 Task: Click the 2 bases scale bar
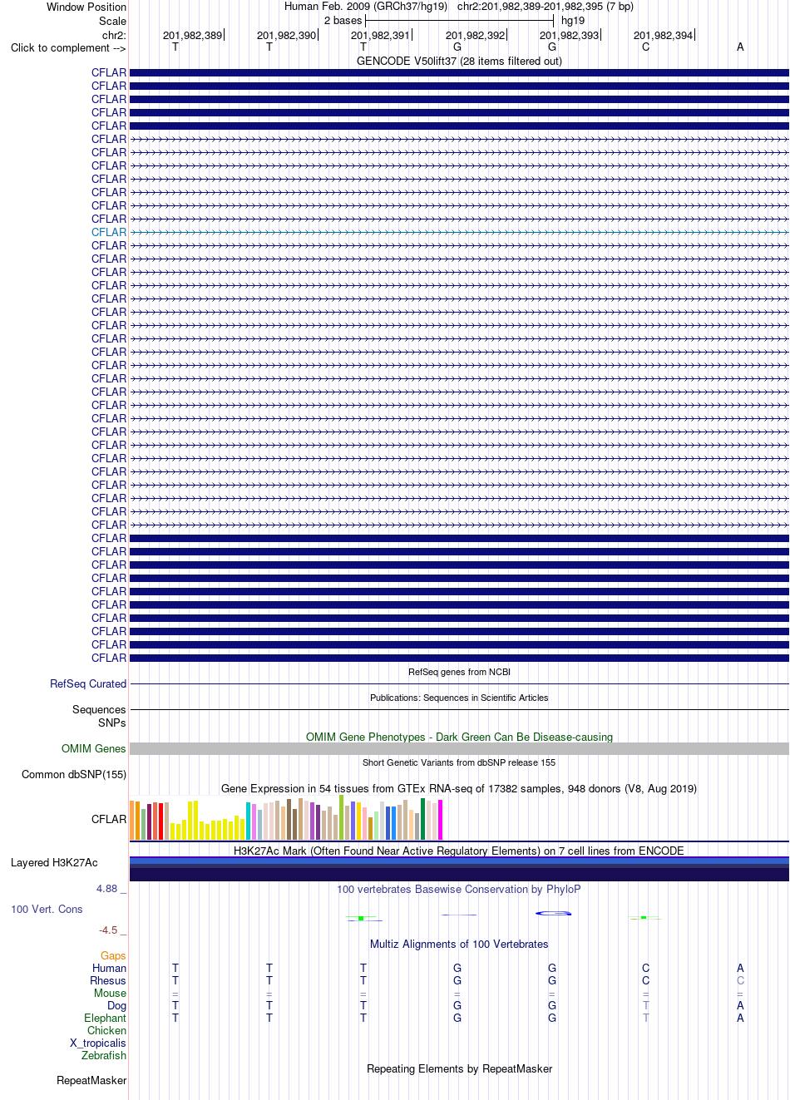(459, 20)
